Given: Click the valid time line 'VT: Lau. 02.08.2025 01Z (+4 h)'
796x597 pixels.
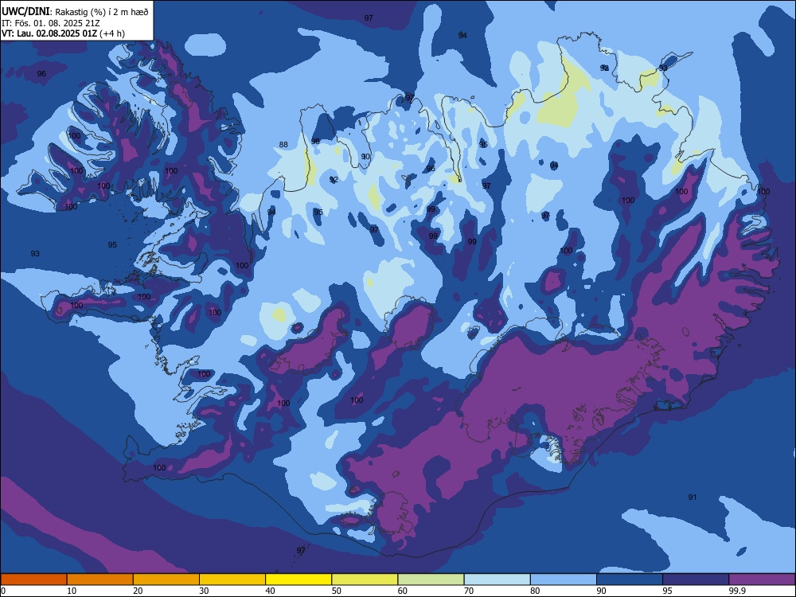Looking at the screenshot, I should [63, 33].
